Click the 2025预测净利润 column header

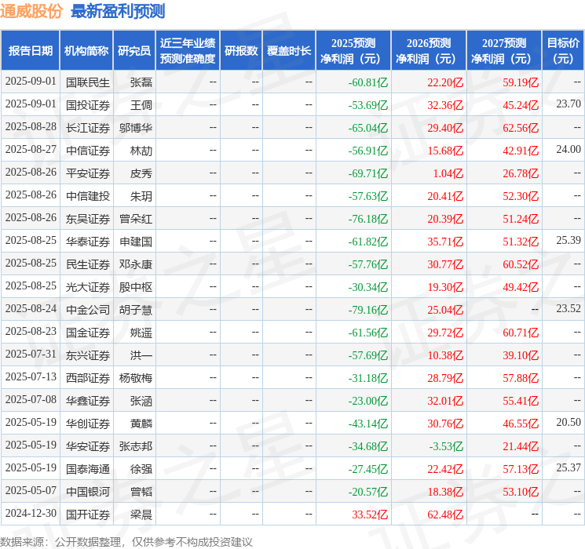(353, 51)
